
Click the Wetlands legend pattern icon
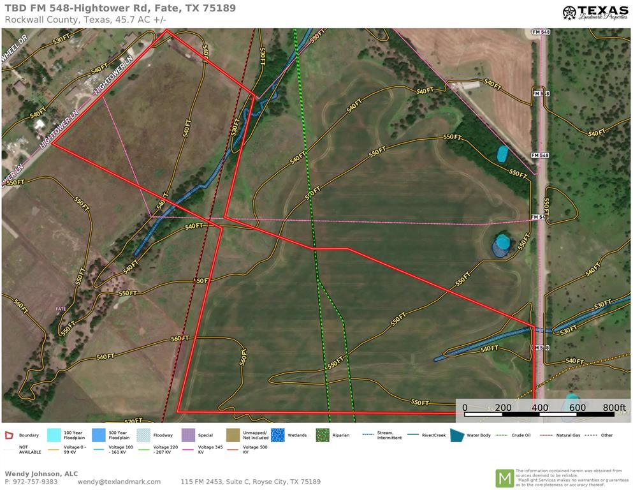[x=278, y=436]
